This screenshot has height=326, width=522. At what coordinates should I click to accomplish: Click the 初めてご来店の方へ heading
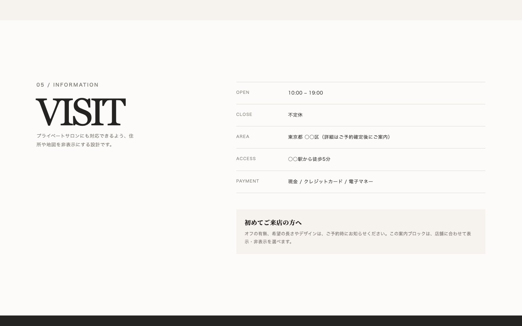273,222
